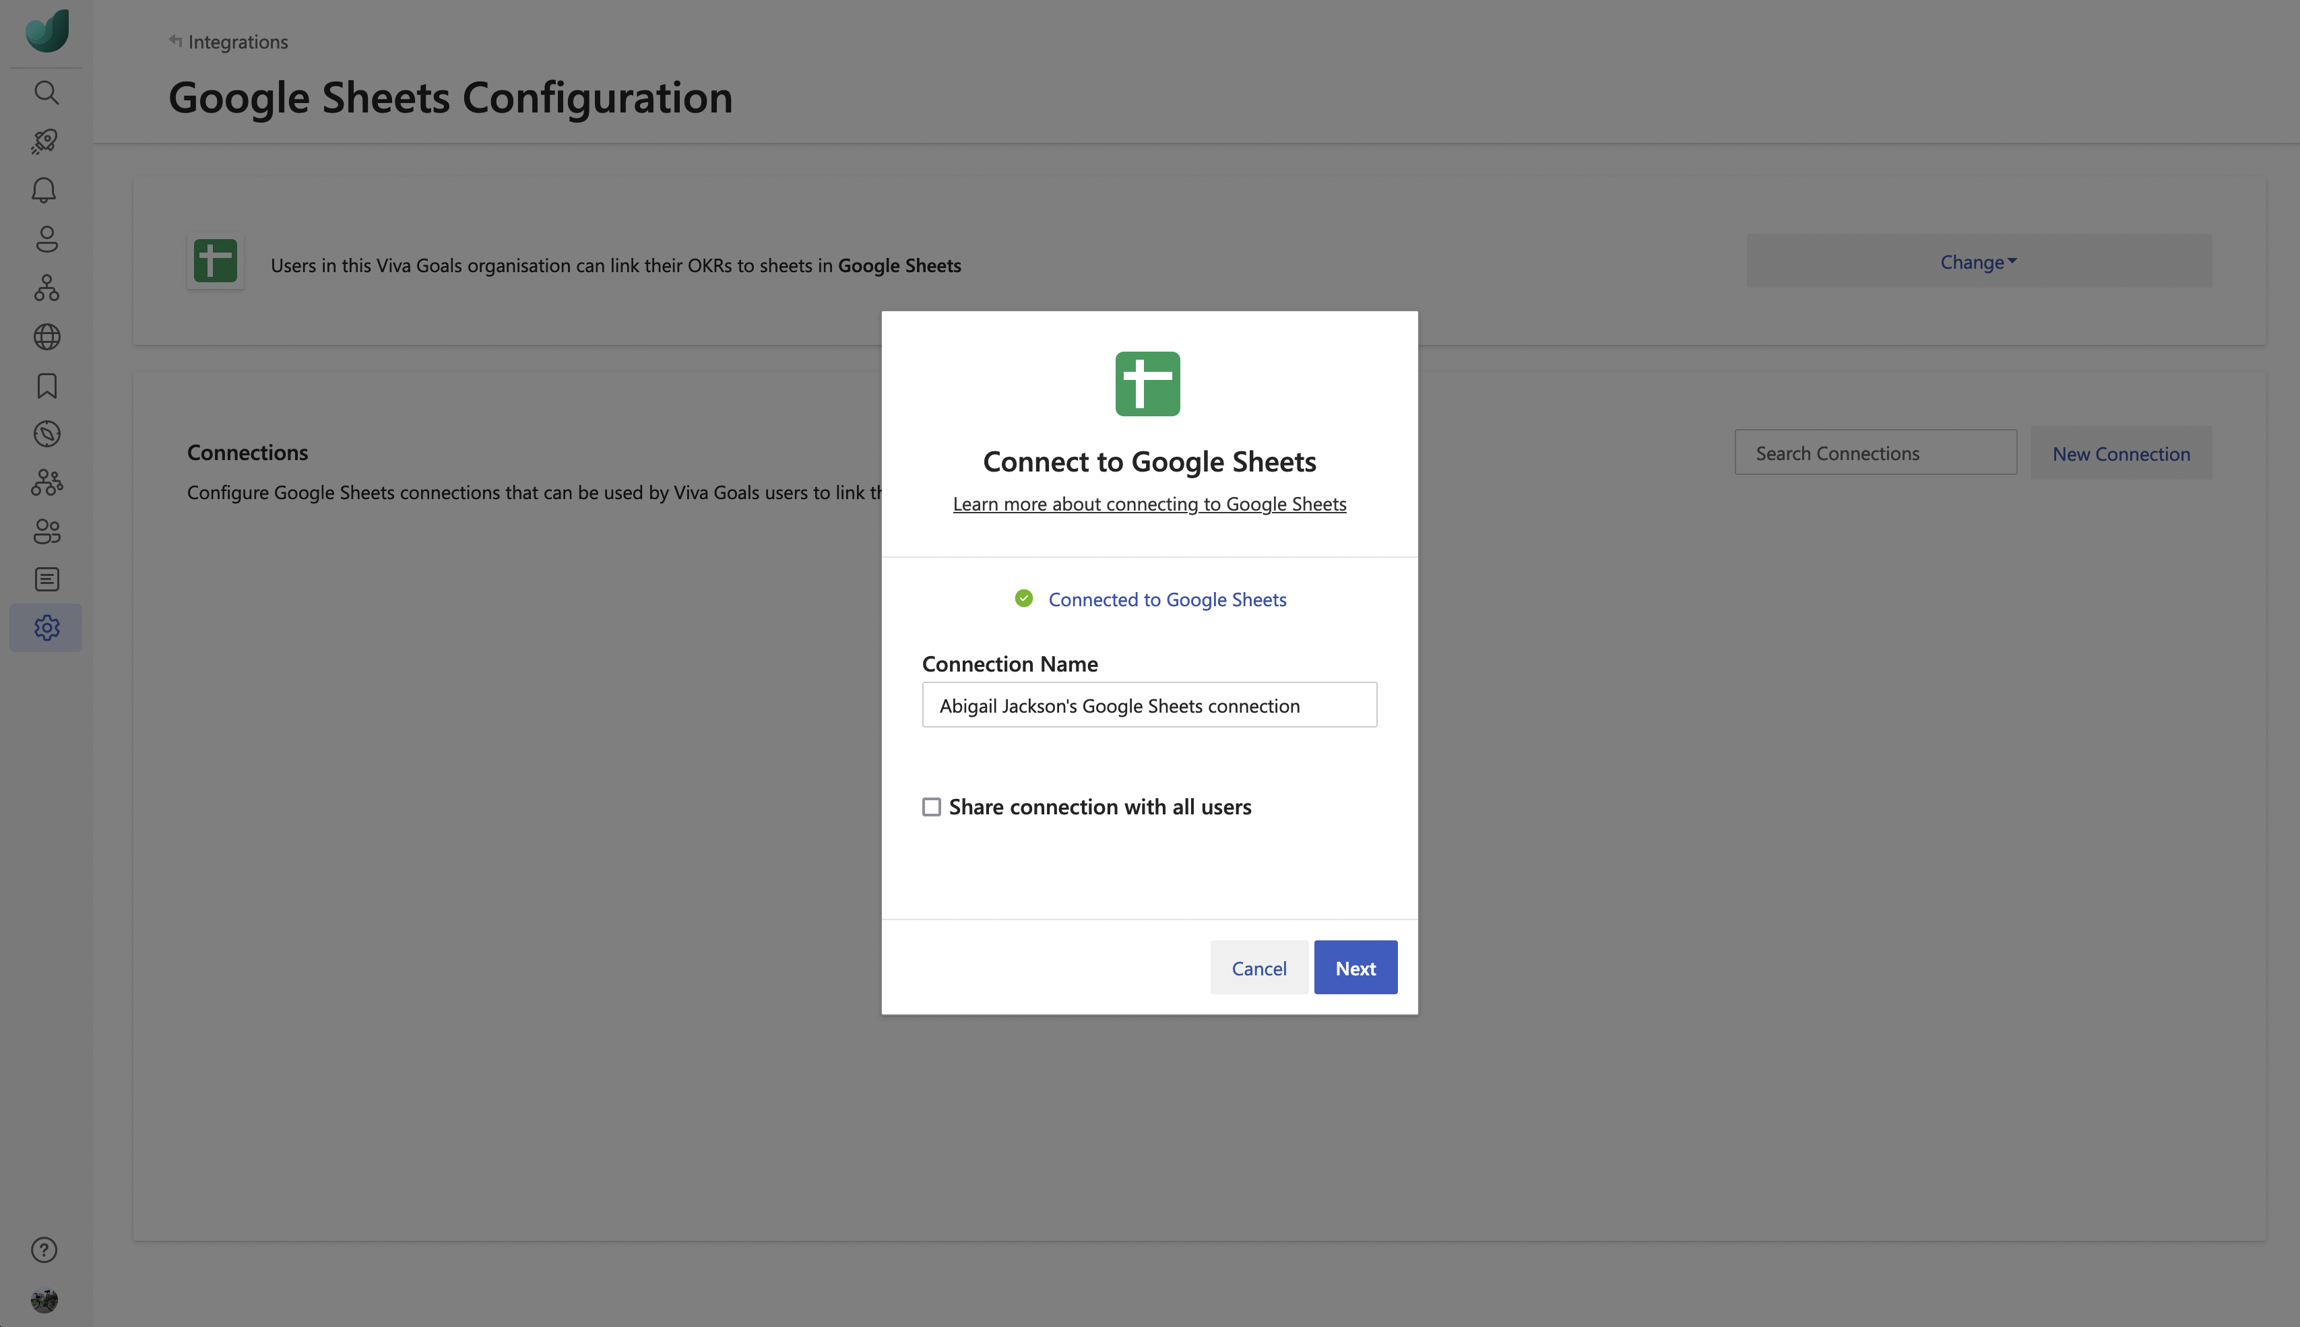Click the globe icon in sidebar
Image resolution: width=2300 pixels, height=1327 pixels.
tap(46, 337)
